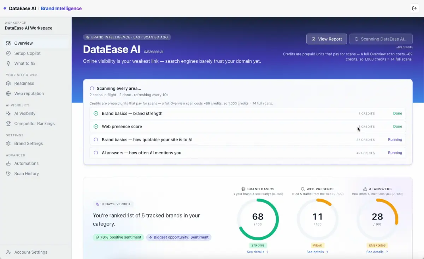Click the AI Answers 28 score ring
The height and width of the screenshot is (259, 424).
click(x=377, y=219)
